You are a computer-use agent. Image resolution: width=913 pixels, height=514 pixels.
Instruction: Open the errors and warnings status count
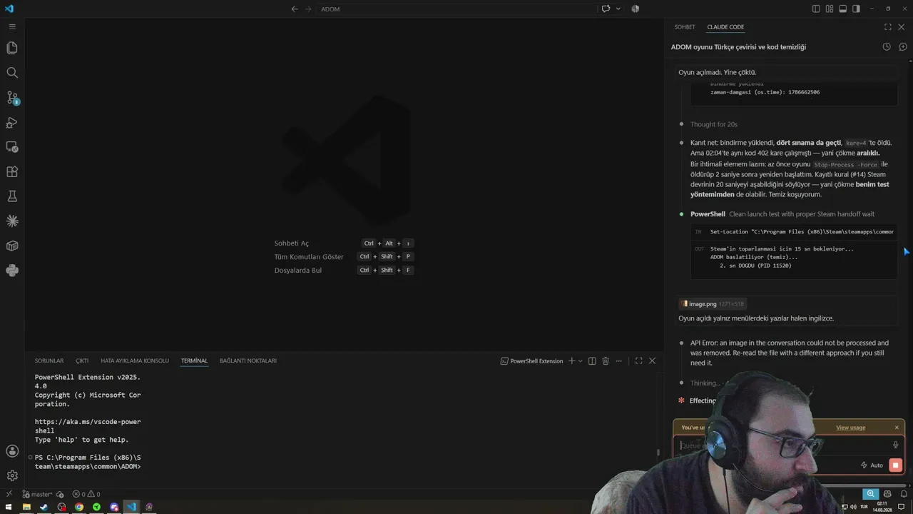86,494
